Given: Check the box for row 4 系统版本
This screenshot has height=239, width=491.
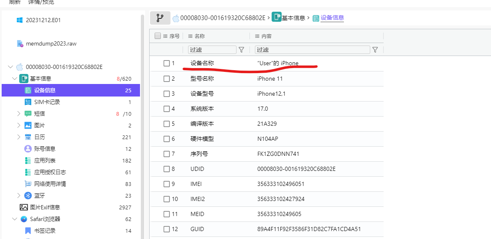Looking at the screenshot, I should 166,109.
